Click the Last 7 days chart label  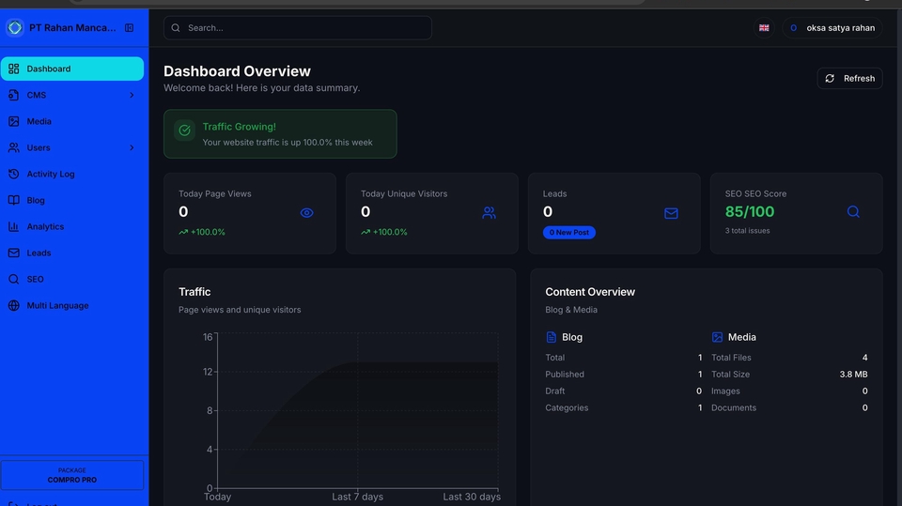click(357, 497)
